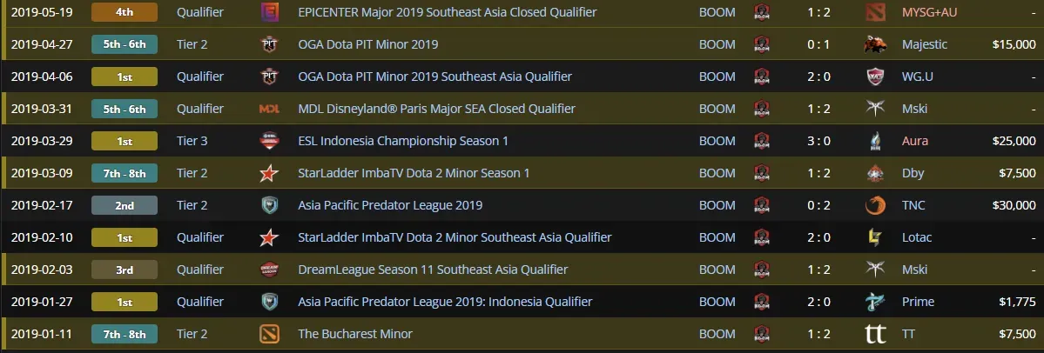Click the Prime team logo icon
The width and height of the screenshot is (1044, 353).
click(876, 302)
